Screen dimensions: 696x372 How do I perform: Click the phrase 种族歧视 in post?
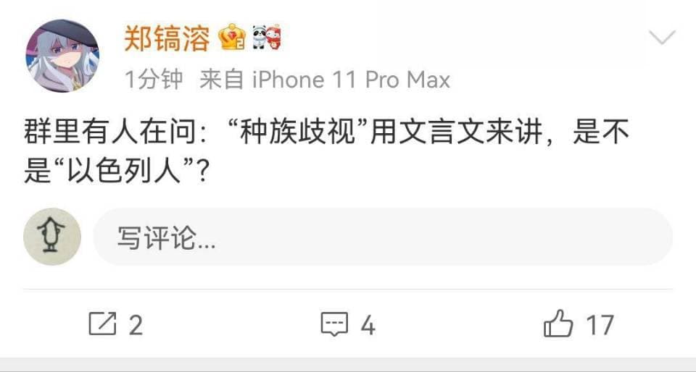tap(298, 133)
